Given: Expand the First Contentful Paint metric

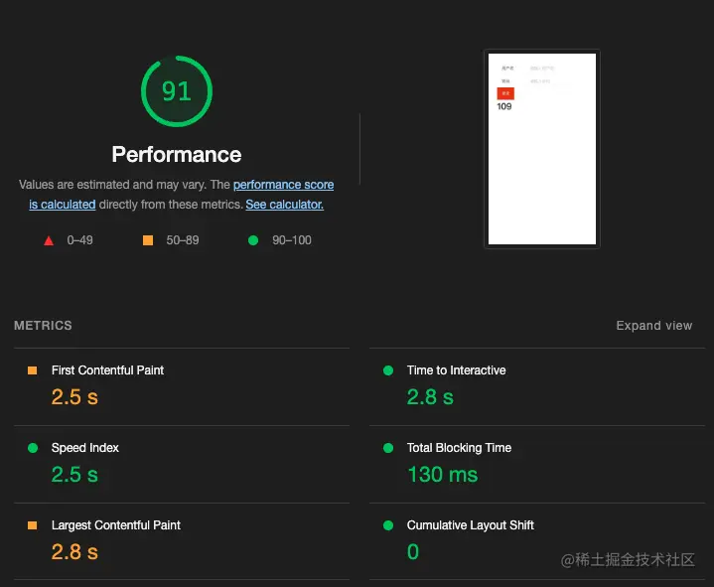Looking at the screenshot, I should click(x=107, y=370).
